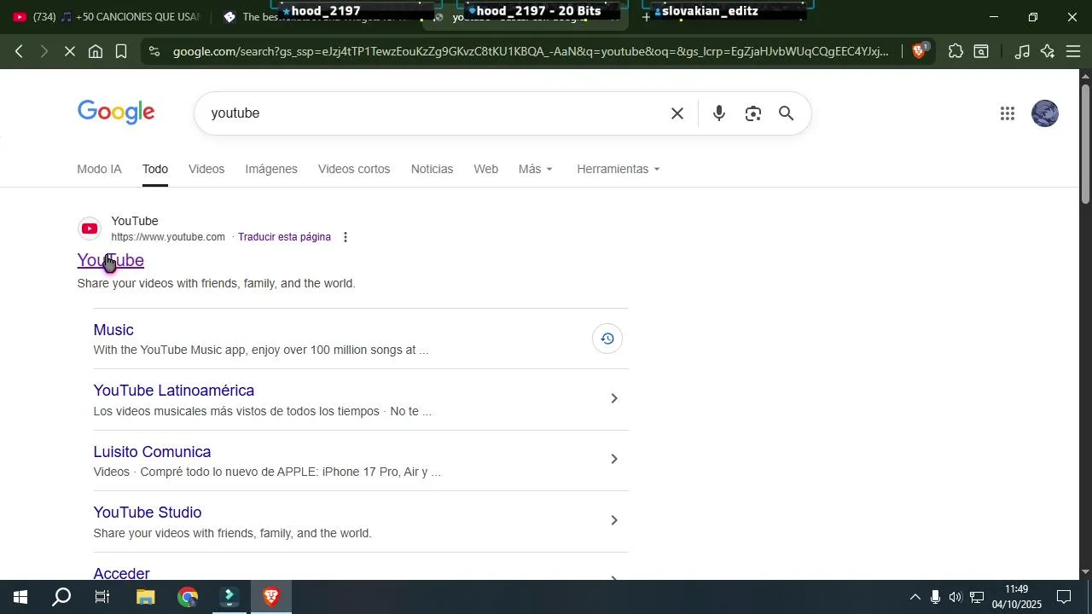This screenshot has width=1092, height=614.
Task: Open Filmora app from the taskbar
Action: coord(229,597)
